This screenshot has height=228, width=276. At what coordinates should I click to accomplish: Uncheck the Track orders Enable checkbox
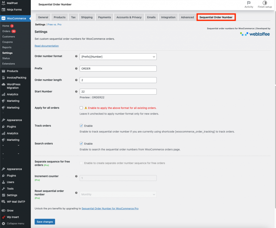(81, 126)
